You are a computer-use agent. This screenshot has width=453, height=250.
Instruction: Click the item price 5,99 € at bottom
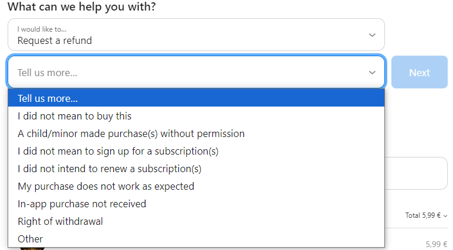(x=436, y=244)
